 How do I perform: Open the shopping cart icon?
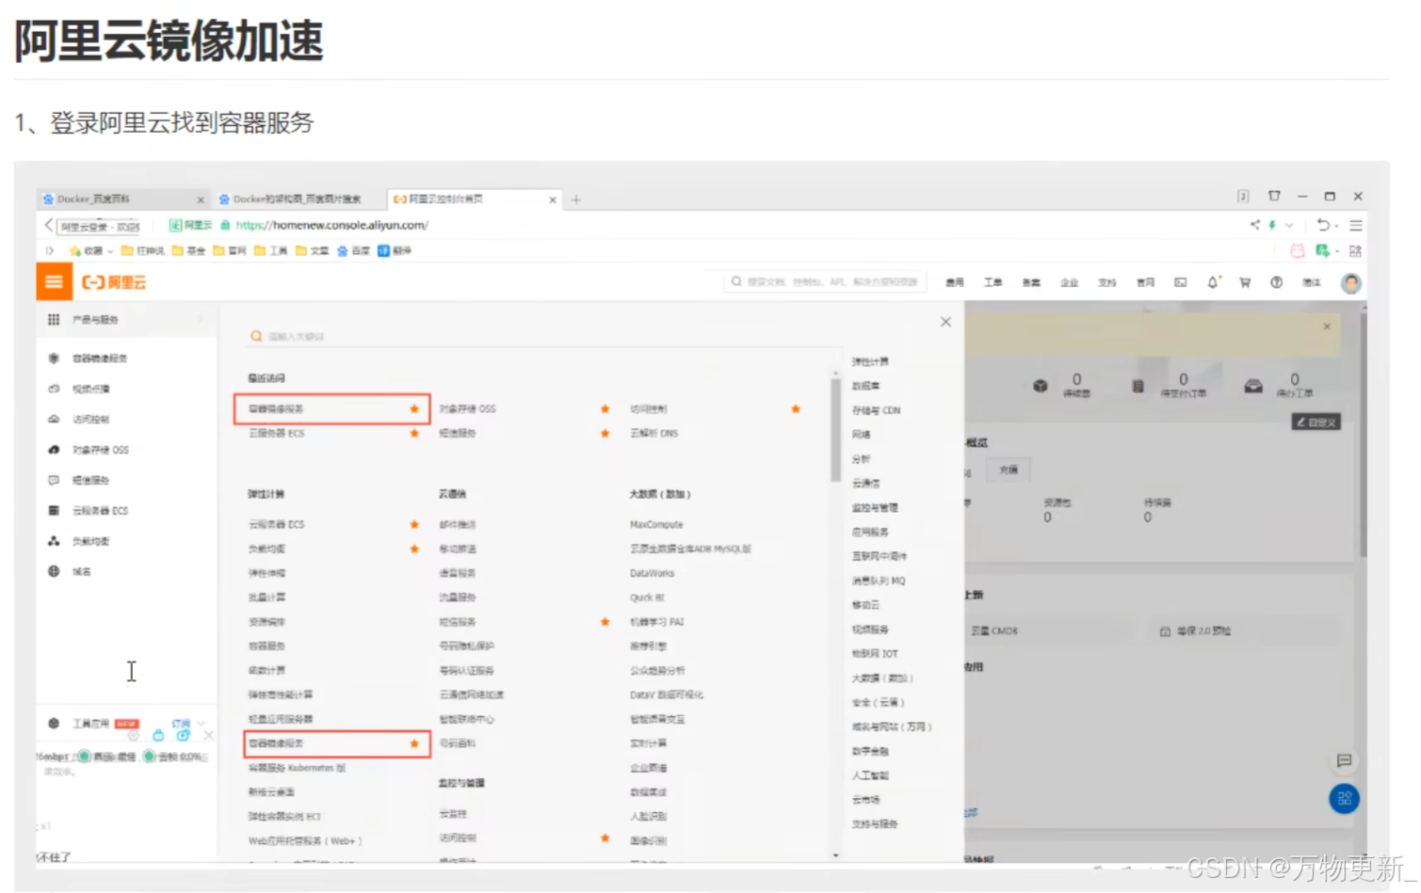click(1245, 282)
